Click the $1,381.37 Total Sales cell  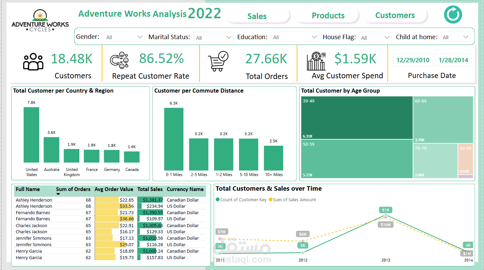pos(150,200)
